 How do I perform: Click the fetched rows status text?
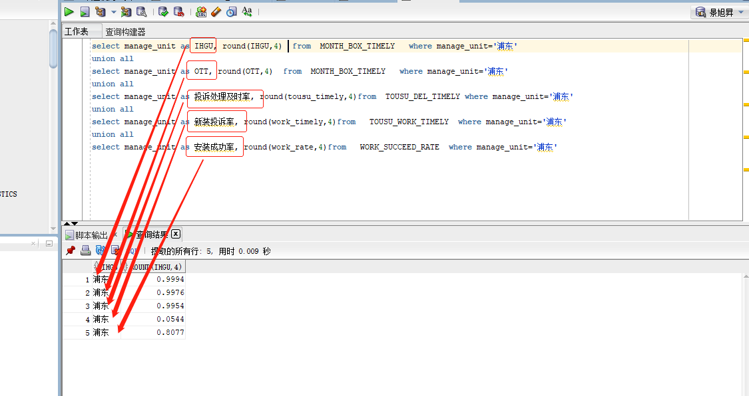[x=210, y=251]
